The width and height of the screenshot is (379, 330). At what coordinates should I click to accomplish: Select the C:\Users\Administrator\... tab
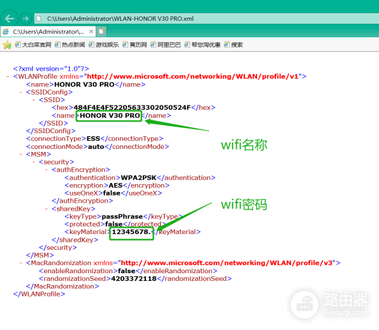tap(48, 32)
